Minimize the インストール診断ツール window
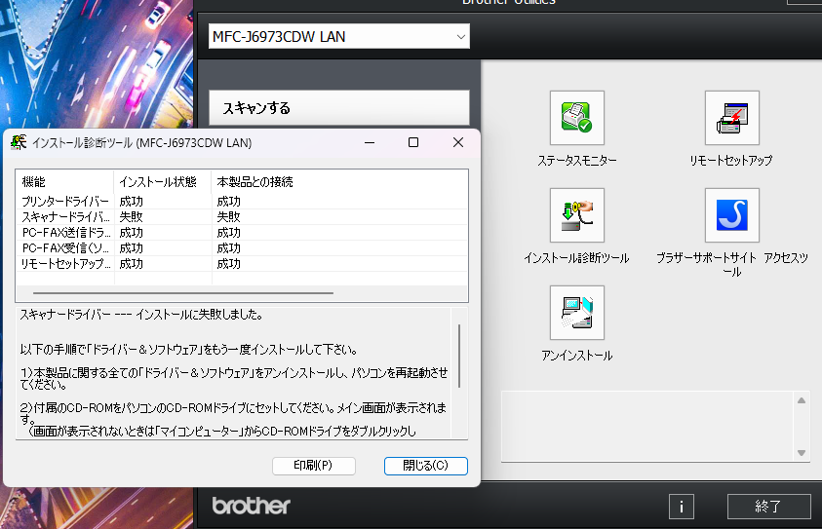 [x=370, y=142]
